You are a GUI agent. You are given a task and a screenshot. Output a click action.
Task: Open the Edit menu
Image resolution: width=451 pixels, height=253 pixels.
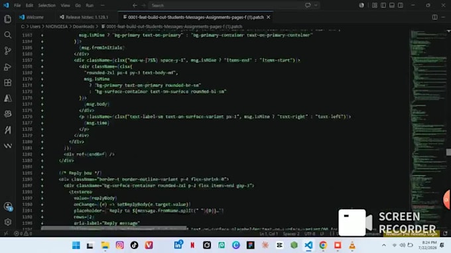pos(29,5)
